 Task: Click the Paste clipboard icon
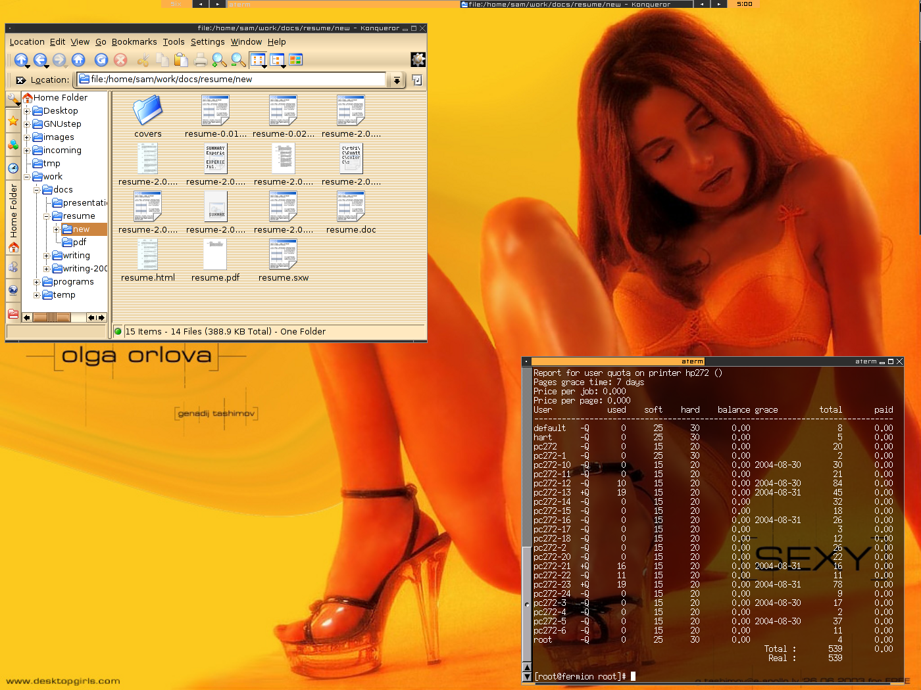coord(181,60)
